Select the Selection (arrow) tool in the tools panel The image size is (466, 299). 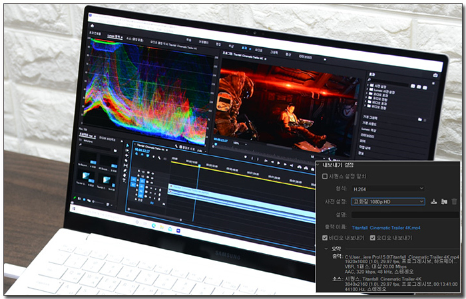(128, 146)
